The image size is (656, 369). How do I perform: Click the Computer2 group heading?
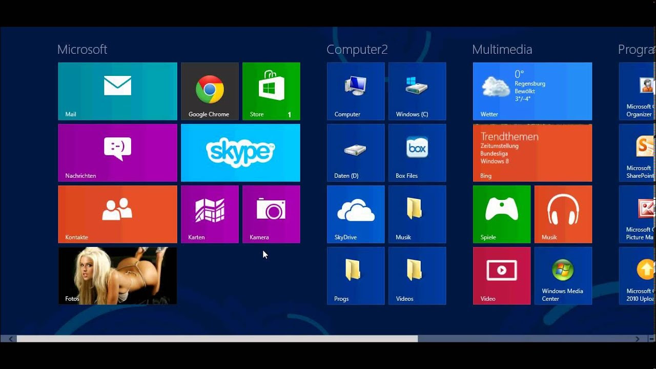[357, 50]
